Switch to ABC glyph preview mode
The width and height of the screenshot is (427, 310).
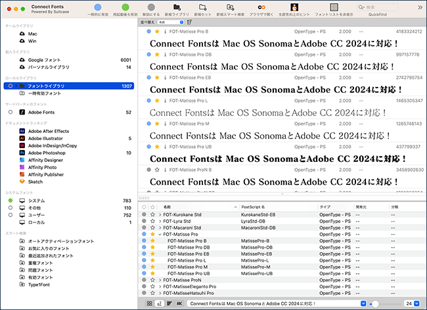[179, 303]
